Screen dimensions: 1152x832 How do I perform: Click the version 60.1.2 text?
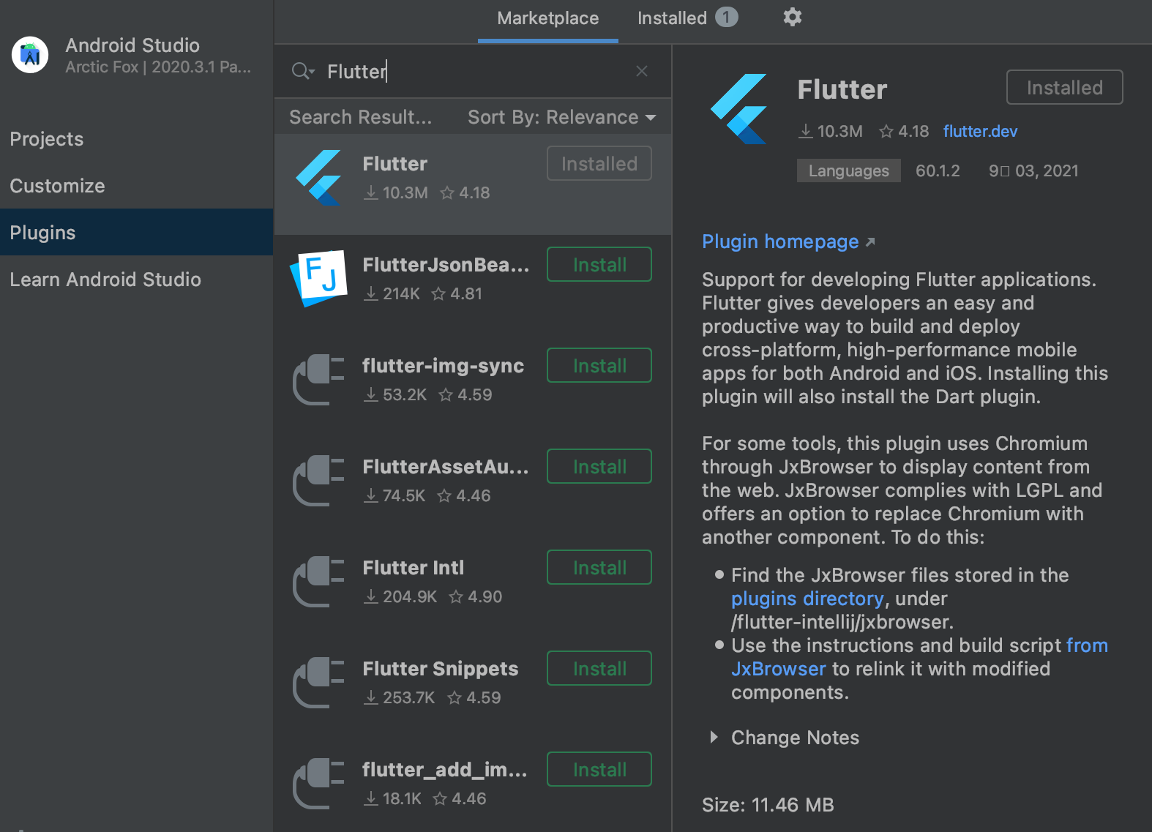tap(938, 170)
